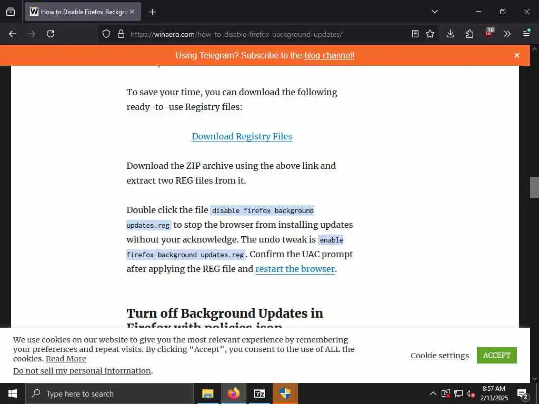Accept cookies with green ACCEPT button

point(497,355)
